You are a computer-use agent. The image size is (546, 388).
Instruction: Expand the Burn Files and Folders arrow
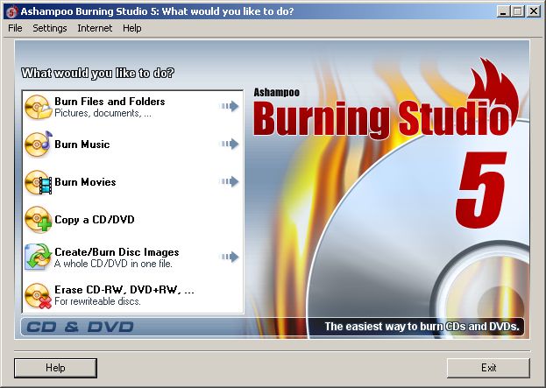(229, 106)
